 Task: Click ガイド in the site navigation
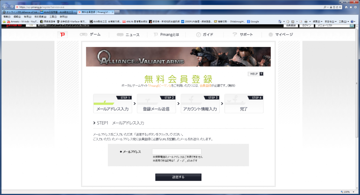click(x=205, y=35)
